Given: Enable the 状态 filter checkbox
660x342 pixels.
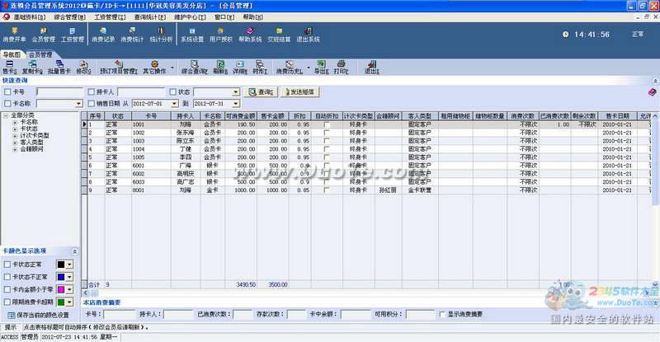Looking at the screenshot, I should (x=172, y=91).
